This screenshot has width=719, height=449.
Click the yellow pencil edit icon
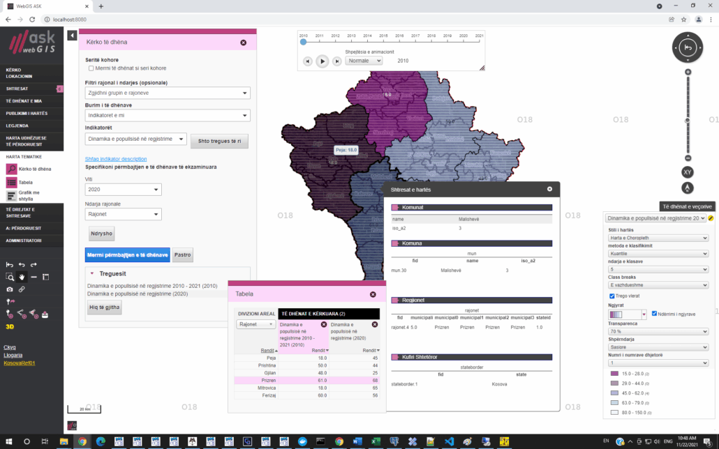coord(711,218)
